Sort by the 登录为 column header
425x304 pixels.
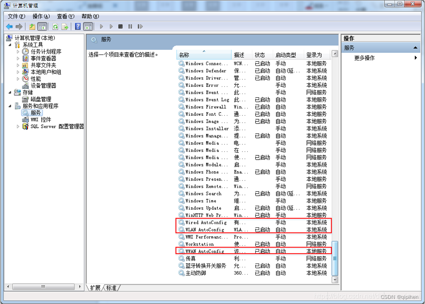317,55
